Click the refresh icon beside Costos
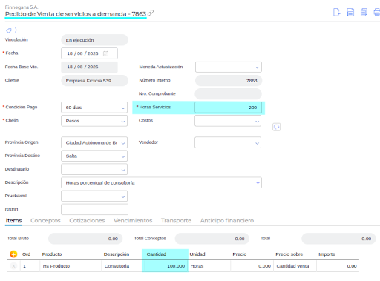380x281 pixels. [276, 127]
